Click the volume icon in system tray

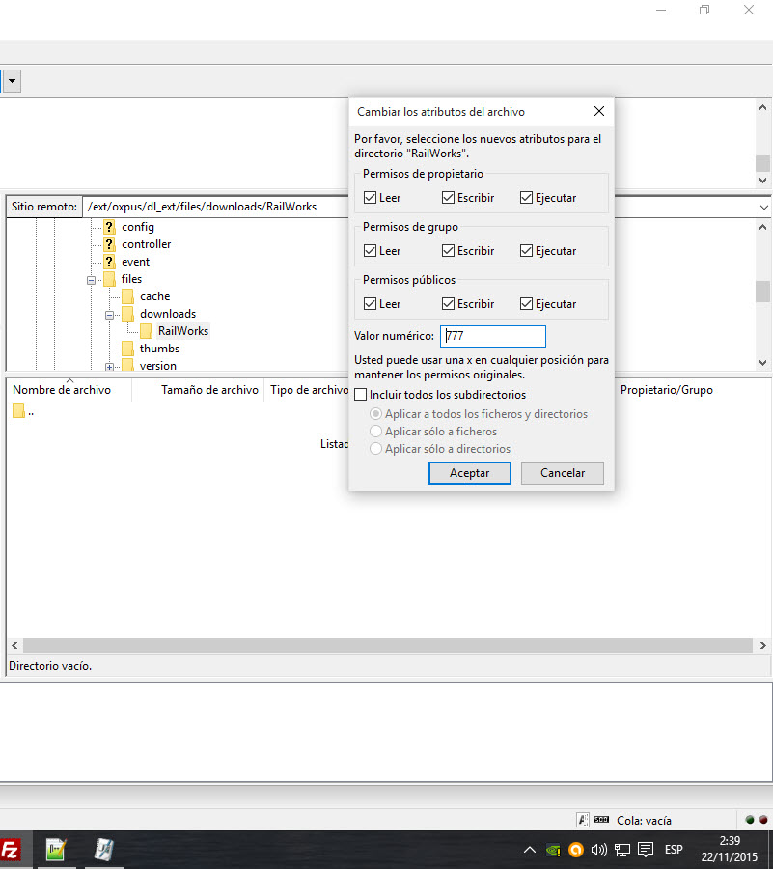click(598, 850)
